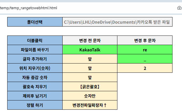Open the 앞 option beside 자동 증감 숫자
The height and width of the screenshot is (112, 182).
90,77
